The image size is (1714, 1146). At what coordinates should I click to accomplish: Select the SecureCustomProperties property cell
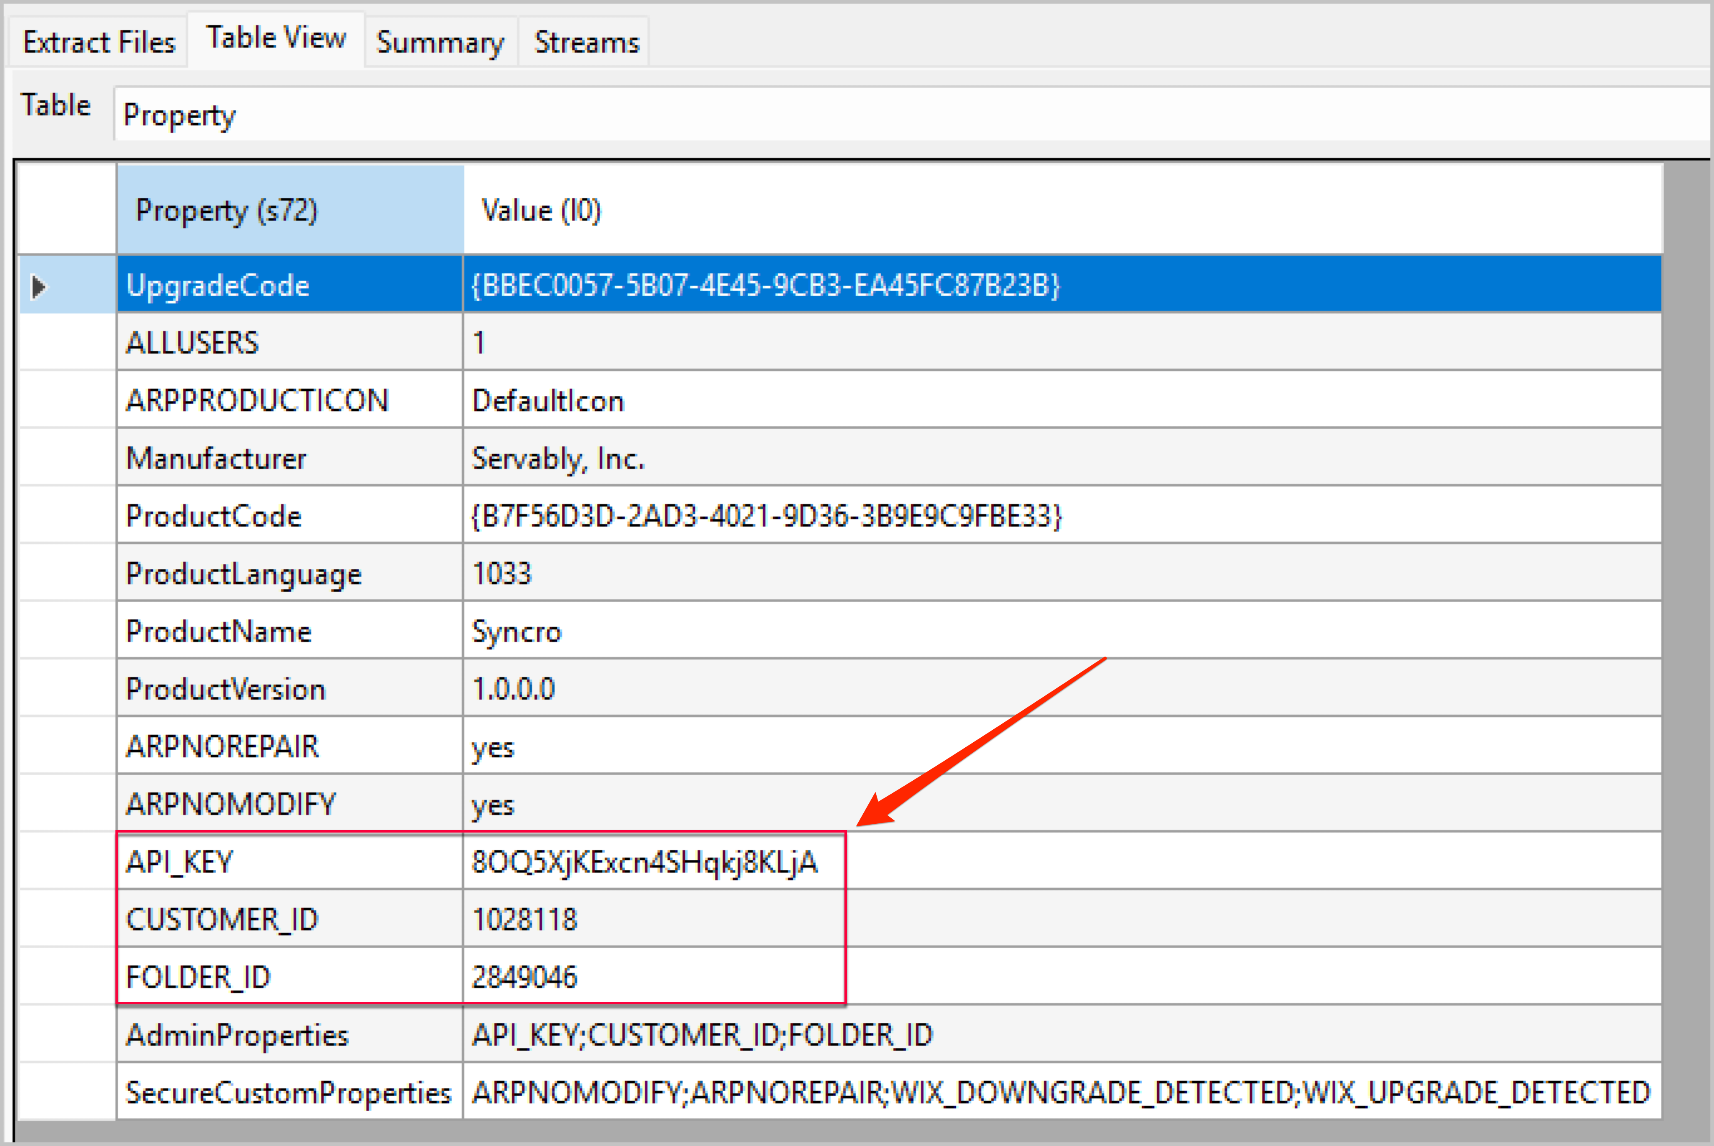[x=289, y=1093]
